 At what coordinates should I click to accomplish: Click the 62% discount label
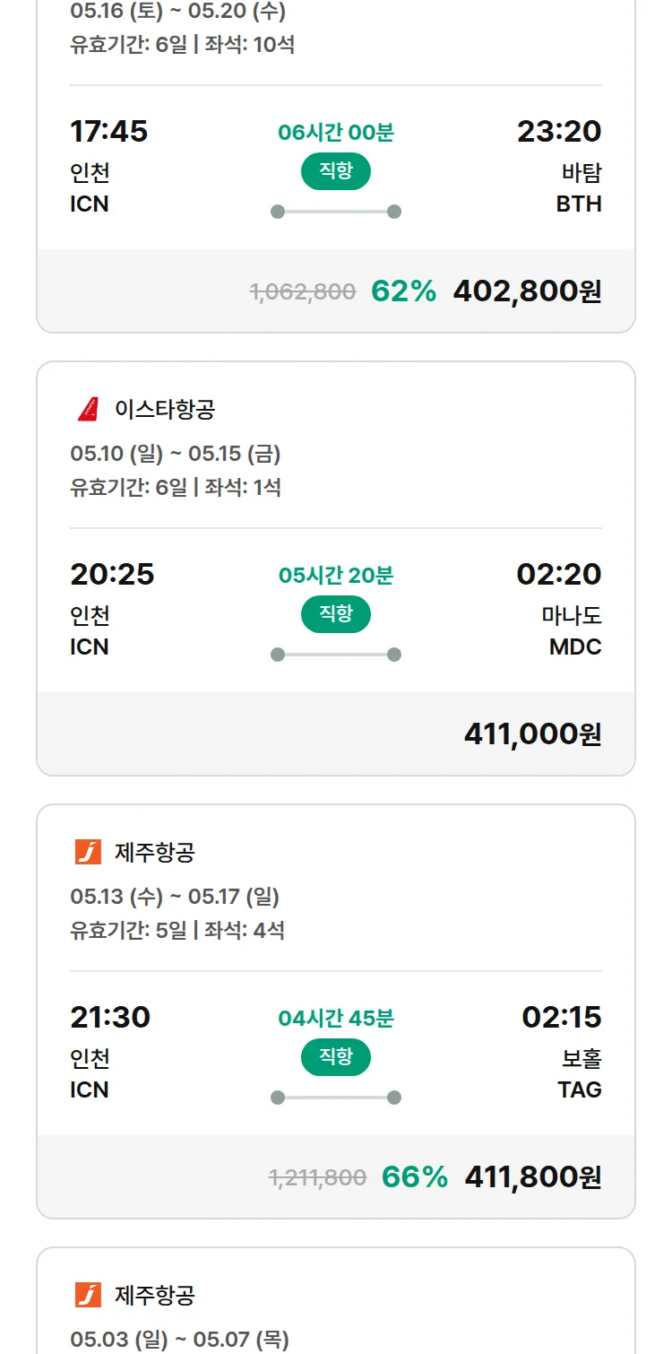403,291
